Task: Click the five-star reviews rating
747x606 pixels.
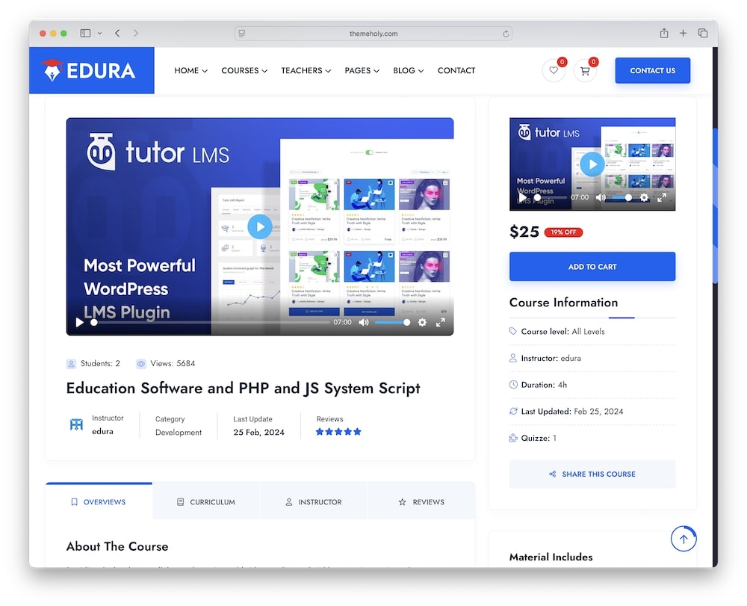Action: point(338,432)
